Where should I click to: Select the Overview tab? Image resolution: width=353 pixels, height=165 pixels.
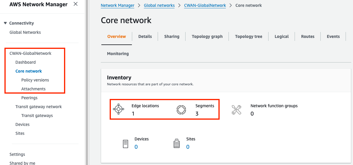point(116,36)
